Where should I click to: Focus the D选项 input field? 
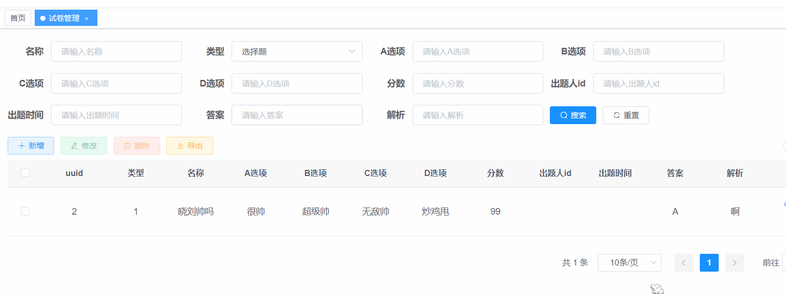297,83
